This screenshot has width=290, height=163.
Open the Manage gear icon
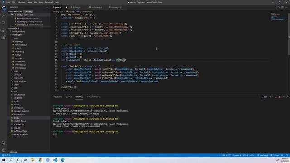click(x=4, y=150)
